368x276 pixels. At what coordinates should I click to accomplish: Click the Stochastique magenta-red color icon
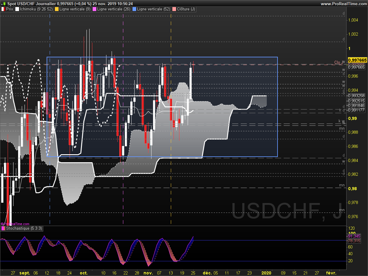(x=3, y=228)
